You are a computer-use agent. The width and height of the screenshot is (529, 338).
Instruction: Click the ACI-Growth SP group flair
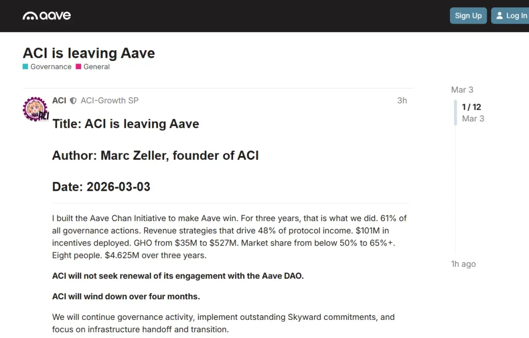(x=110, y=100)
